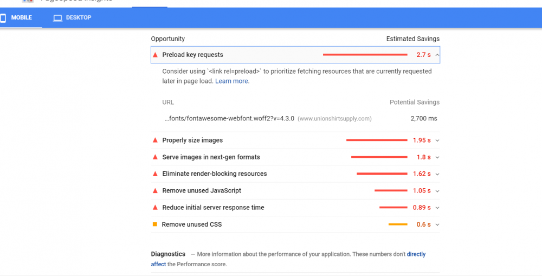Click orange square beside Remove unused CSS

click(x=155, y=224)
